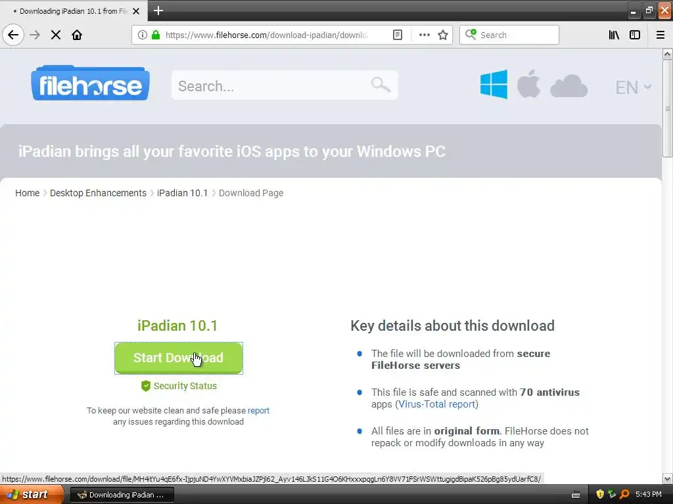Click 'Key details about this download' heading
This screenshot has width=673, height=504.
(x=452, y=325)
